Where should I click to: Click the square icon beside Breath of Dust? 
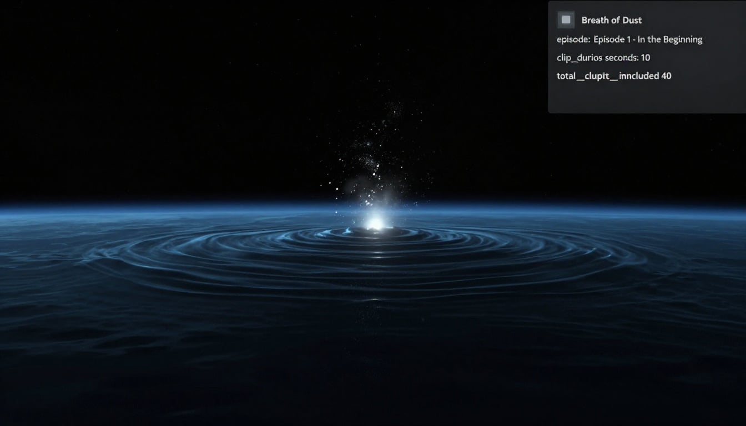click(x=566, y=20)
